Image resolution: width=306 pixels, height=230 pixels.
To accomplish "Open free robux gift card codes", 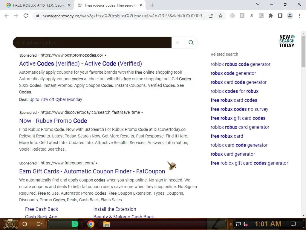I will click(238, 118).
